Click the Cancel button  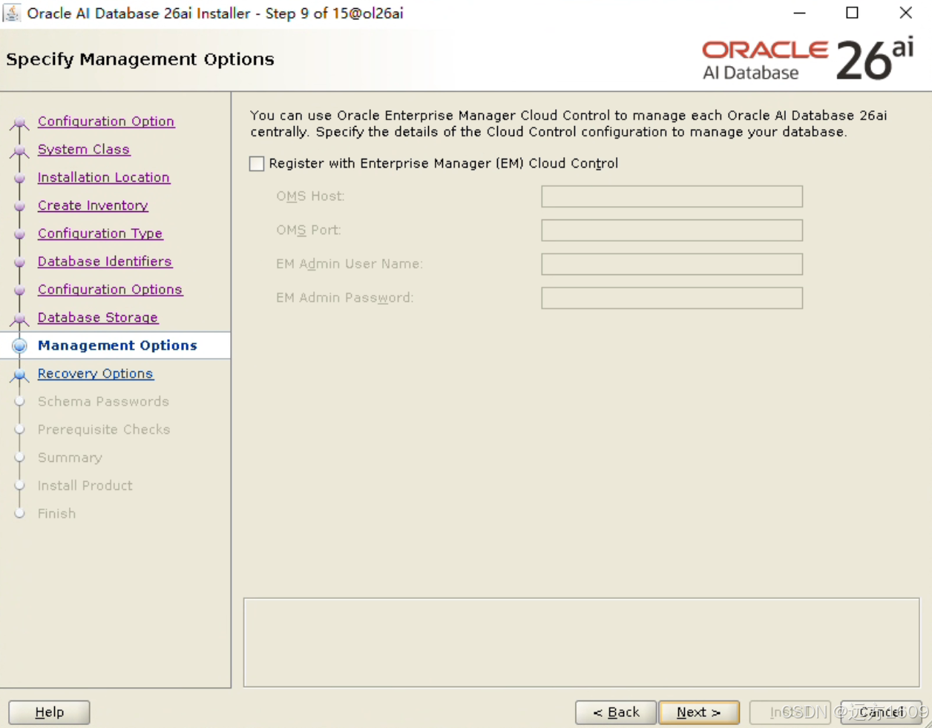coord(882,712)
